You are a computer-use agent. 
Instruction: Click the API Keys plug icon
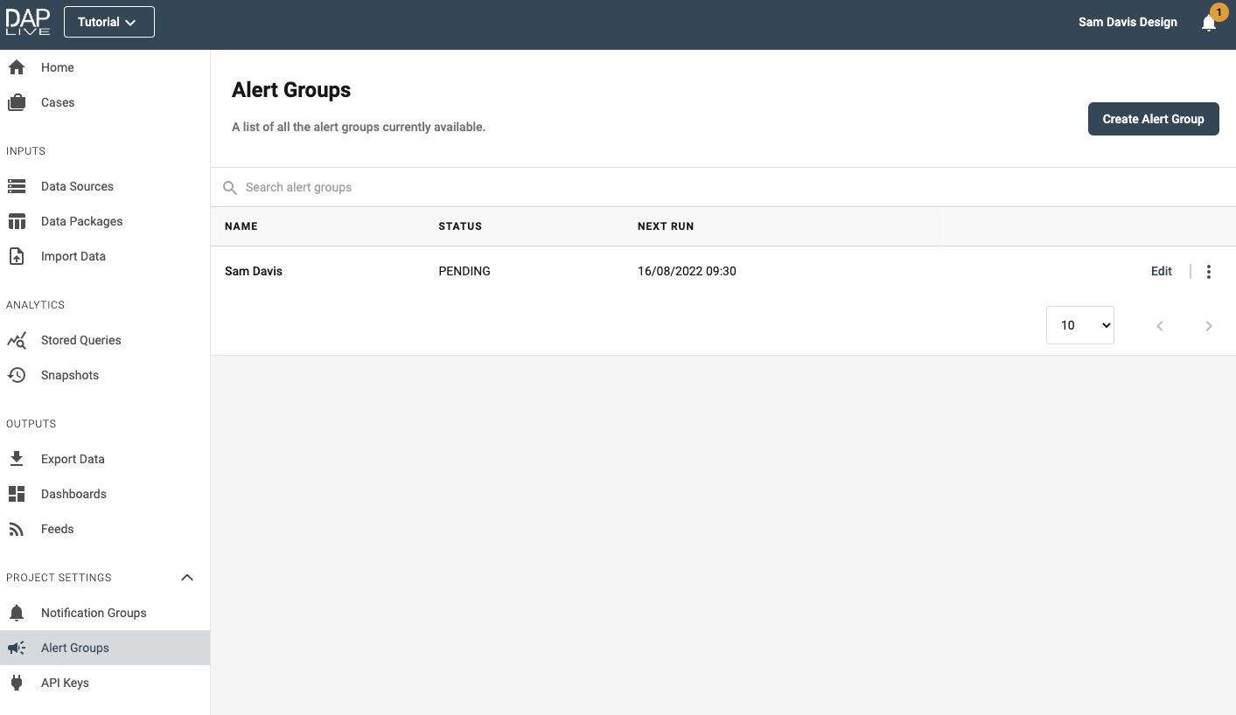17,683
